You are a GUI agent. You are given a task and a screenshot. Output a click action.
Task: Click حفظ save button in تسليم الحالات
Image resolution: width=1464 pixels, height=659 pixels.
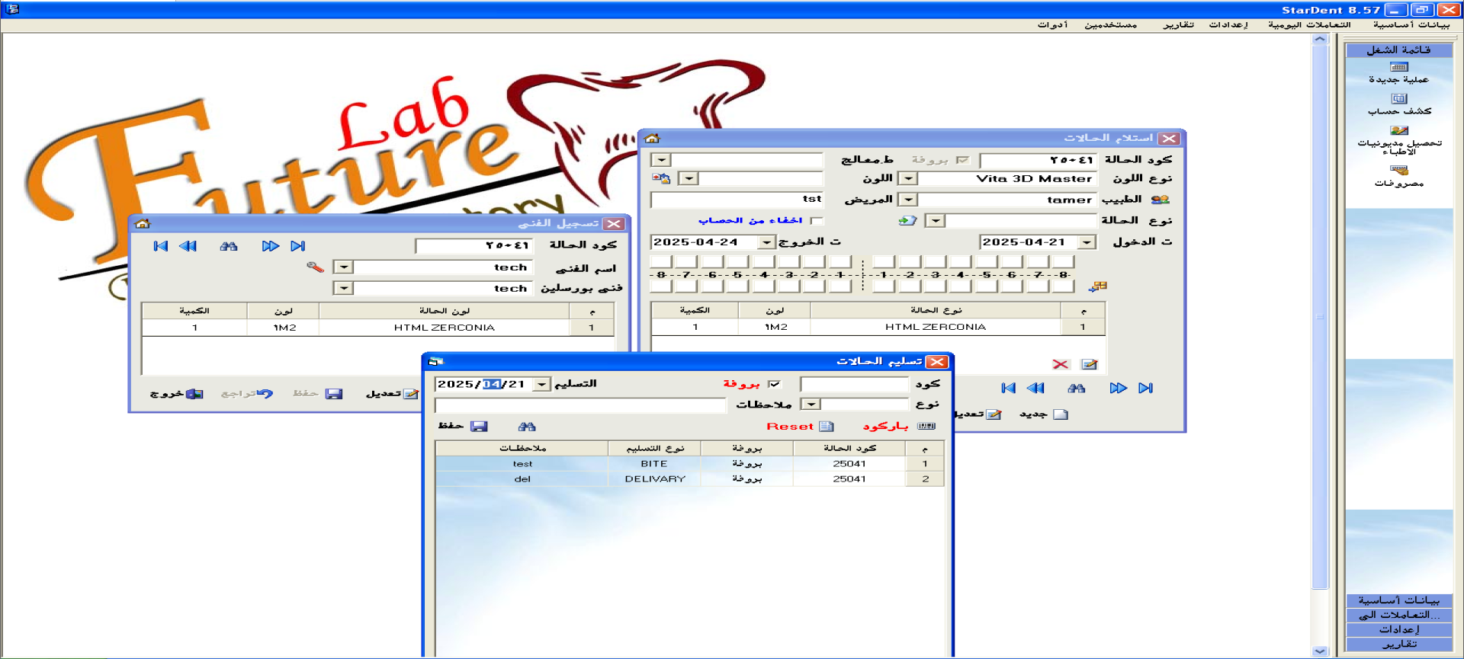click(x=462, y=426)
